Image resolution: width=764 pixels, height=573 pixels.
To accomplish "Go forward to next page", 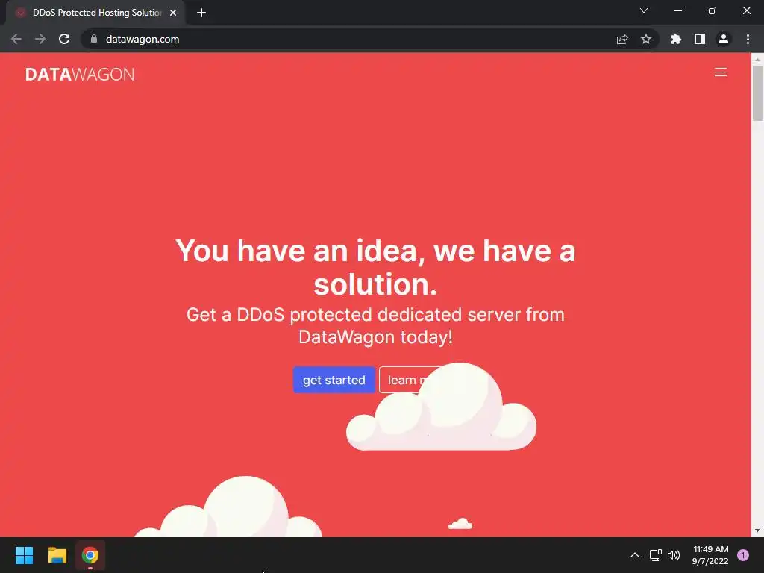I will pos(40,39).
